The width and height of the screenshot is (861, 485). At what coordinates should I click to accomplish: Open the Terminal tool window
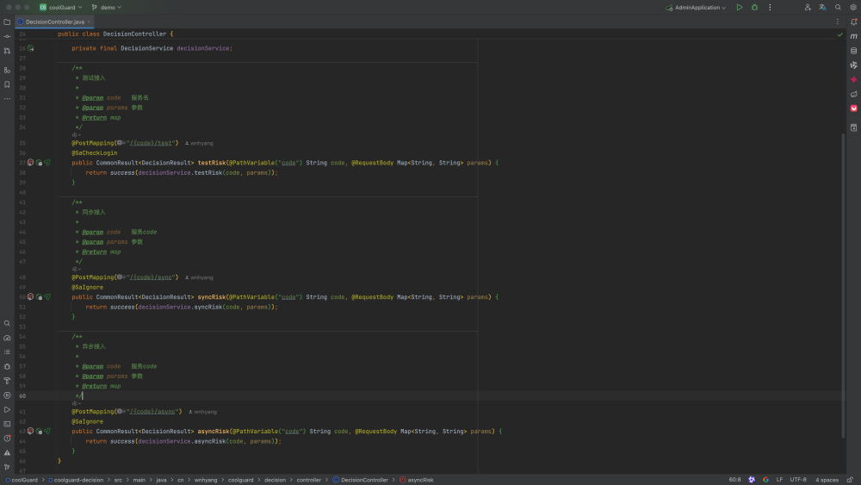point(7,423)
